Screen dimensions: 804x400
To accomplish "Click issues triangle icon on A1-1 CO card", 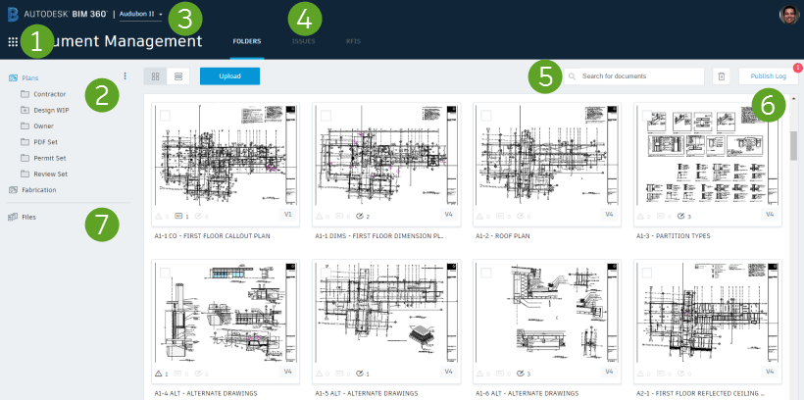I will click(159, 217).
